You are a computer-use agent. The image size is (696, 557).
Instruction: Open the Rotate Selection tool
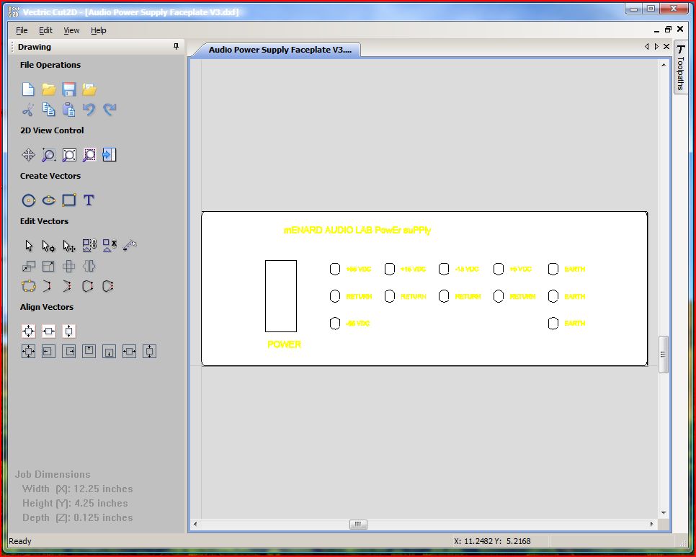pyautogui.click(x=68, y=267)
